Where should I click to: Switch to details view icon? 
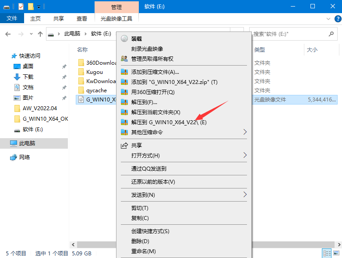tap(327, 253)
